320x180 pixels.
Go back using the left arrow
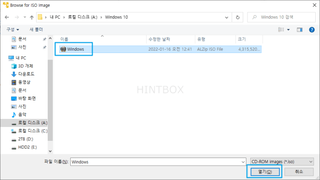click(x=7, y=17)
